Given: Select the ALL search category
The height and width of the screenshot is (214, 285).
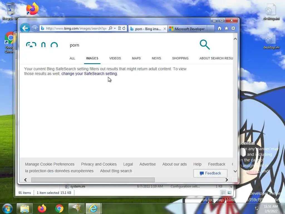Looking at the screenshot, I should (72, 58).
